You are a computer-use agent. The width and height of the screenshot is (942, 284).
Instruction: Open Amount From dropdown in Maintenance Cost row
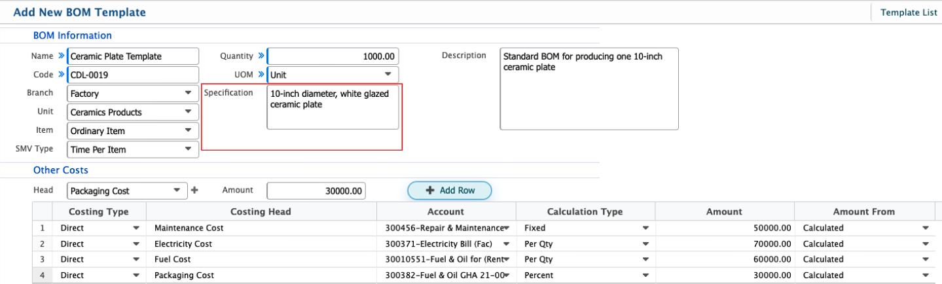point(865,228)
